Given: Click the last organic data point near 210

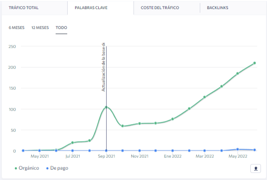Looking at the screenshot, I should click(254, 63).
